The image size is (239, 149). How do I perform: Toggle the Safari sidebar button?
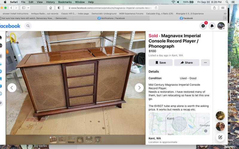click(x=24, y=8)
